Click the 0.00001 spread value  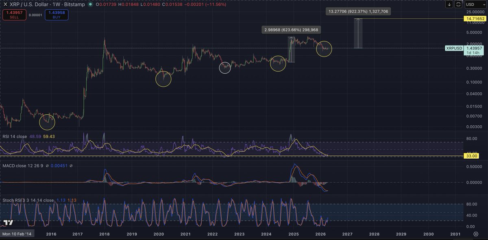[x=35, y=15]
